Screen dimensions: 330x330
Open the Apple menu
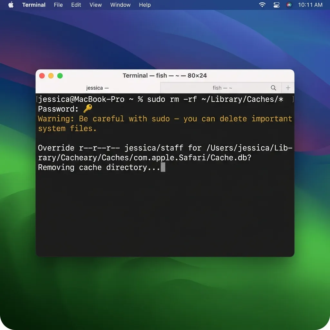(11, 5)
